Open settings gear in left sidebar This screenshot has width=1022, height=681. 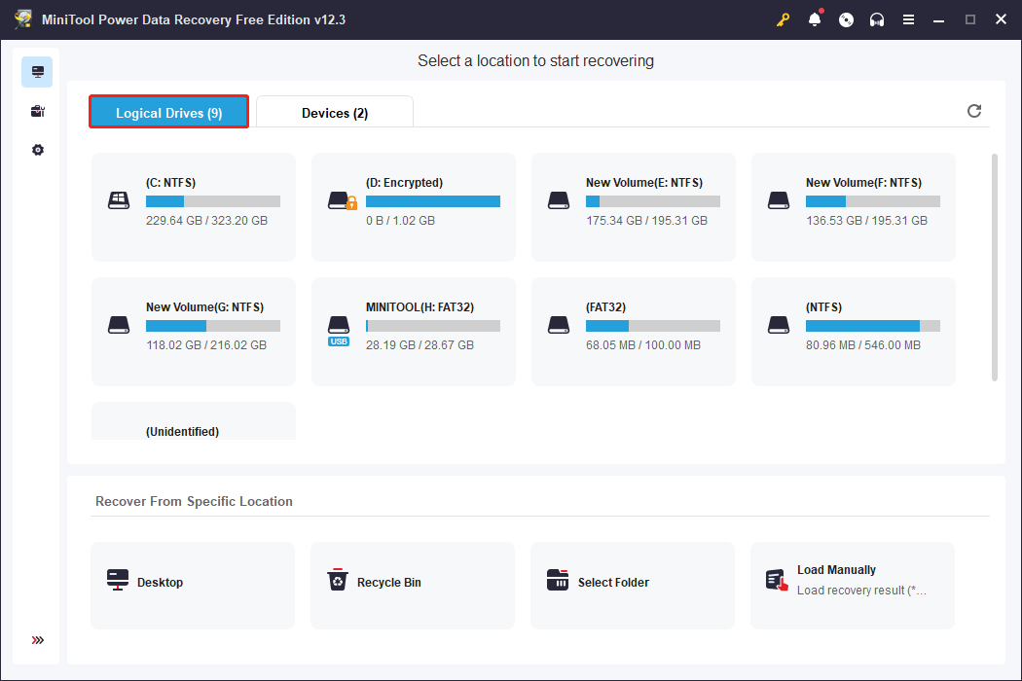[x=37, y=150]
